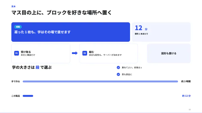Click the slide title マス目の上に
Viewport: 202px width, 113px height.
point(62,13)
